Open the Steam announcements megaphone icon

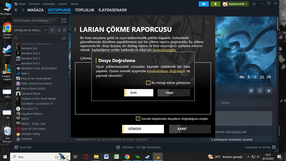(x=204, y=4)
